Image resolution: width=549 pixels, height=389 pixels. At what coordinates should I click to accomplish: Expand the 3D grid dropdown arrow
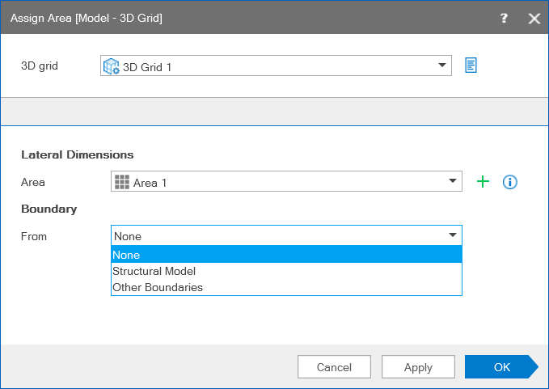coord(442,66)
